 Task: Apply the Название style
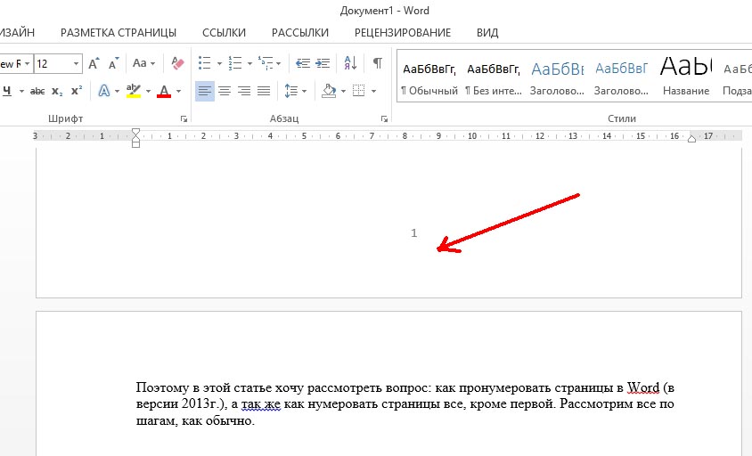point(686,77)
